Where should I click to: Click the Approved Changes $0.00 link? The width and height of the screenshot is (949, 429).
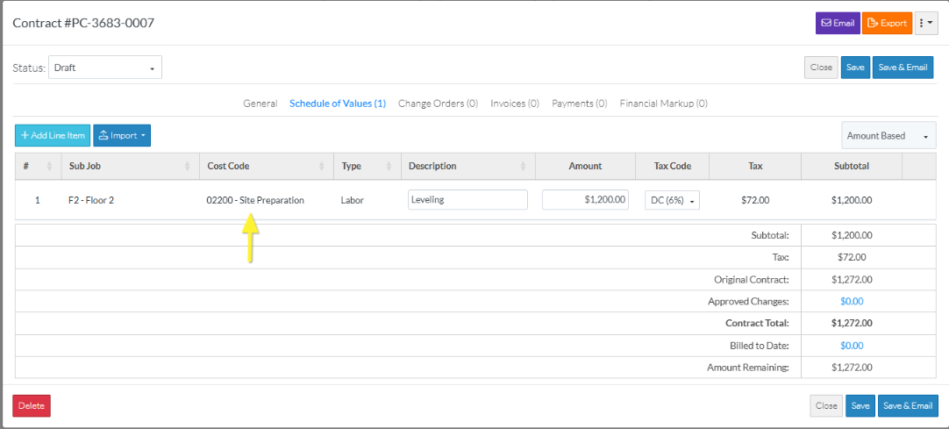pyautogui.click(x=852, y=301)
